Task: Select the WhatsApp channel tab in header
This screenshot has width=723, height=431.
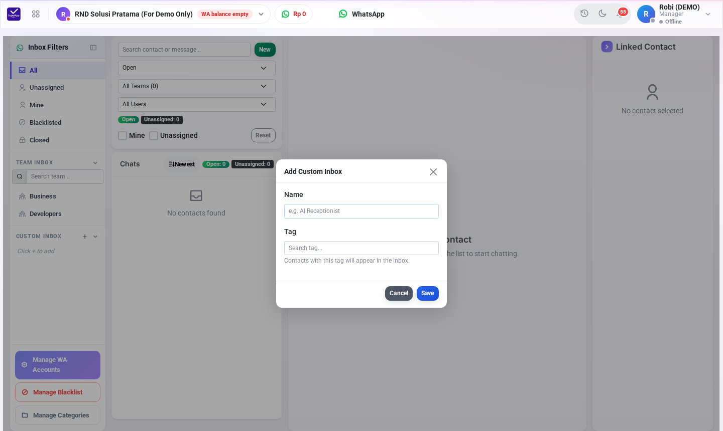Action: [361, 14]
